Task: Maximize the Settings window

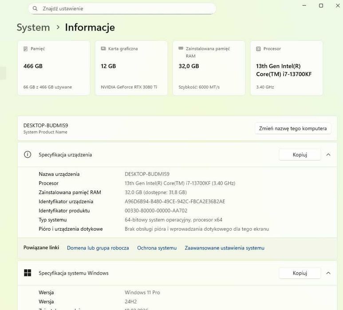Action: (321, 5)
